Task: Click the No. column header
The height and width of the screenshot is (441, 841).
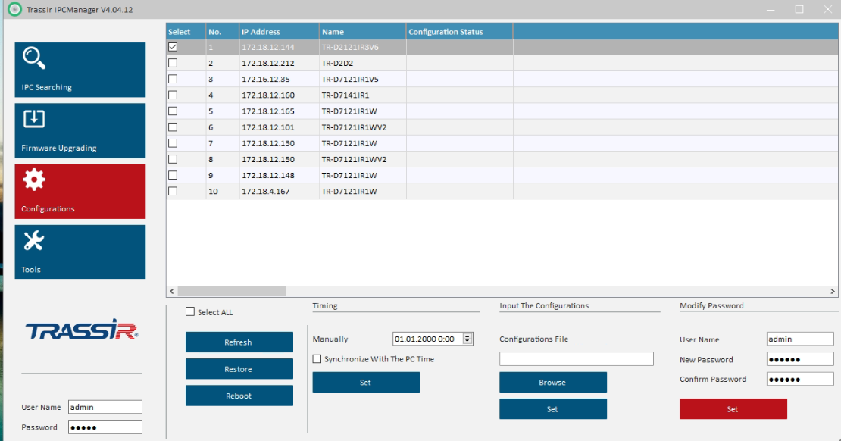Action: click(223, 32)
